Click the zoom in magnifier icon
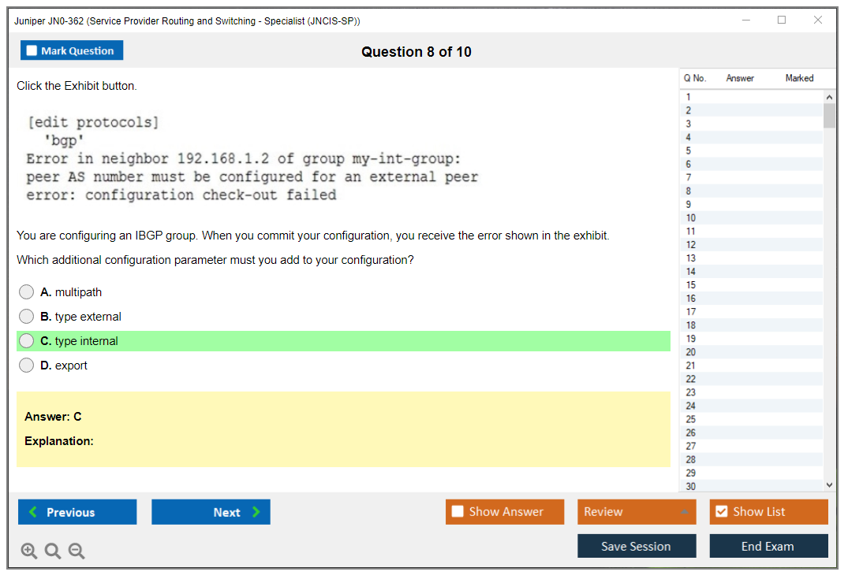The width and height of the screenshot is (848, 579). (x=29, y=551)
